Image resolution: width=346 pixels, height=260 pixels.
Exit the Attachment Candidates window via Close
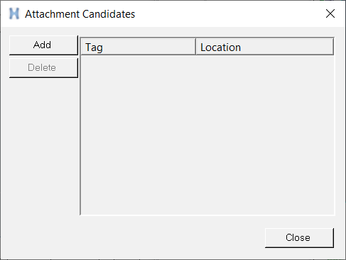(x=299, y=238)
